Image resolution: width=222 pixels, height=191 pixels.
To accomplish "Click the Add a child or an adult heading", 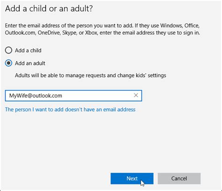I will [49, 8].
